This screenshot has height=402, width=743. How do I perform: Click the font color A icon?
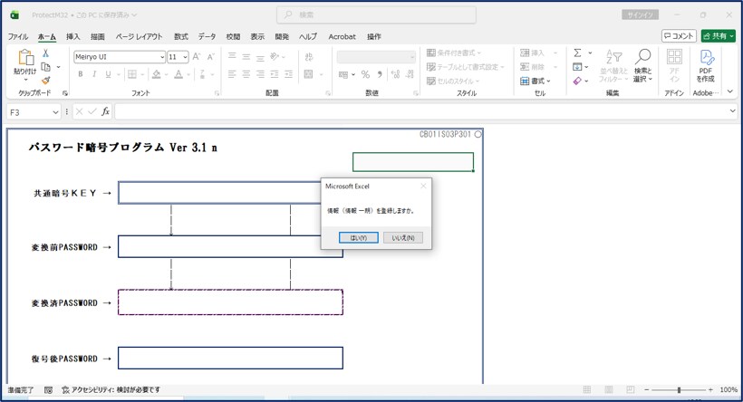(179, 74)
